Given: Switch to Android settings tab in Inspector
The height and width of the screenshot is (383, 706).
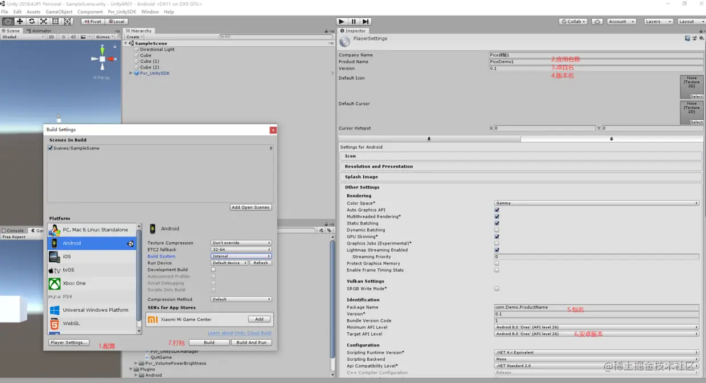Looking at the screenshot, I should tap(611, 138).
